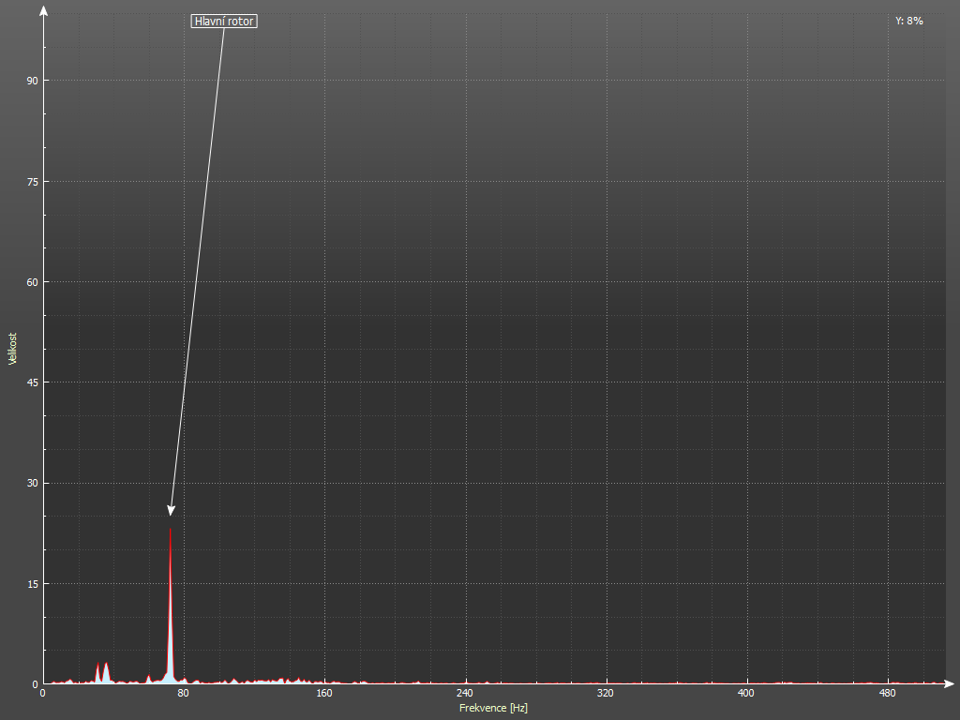Click the "Hlavní rotor" annotation label

coord(224,21)
